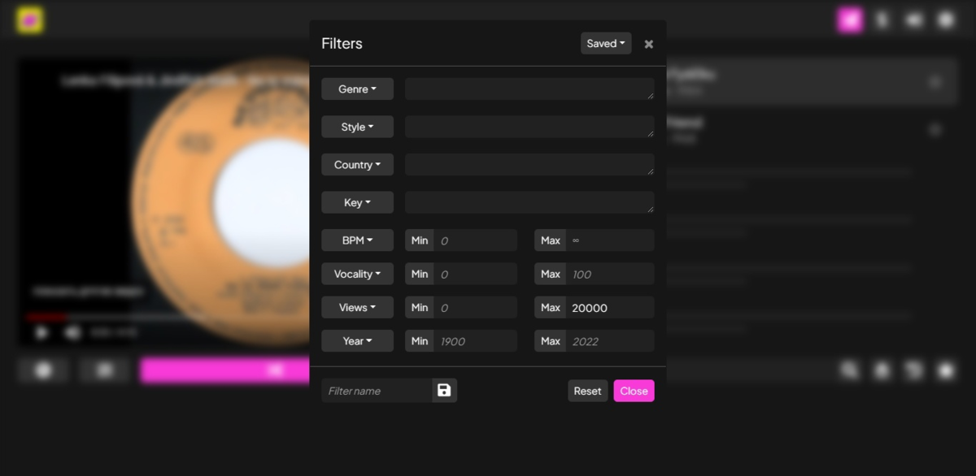Focus the Country text area
Screen dimensions: 976x476
click(x=529, y=165)
